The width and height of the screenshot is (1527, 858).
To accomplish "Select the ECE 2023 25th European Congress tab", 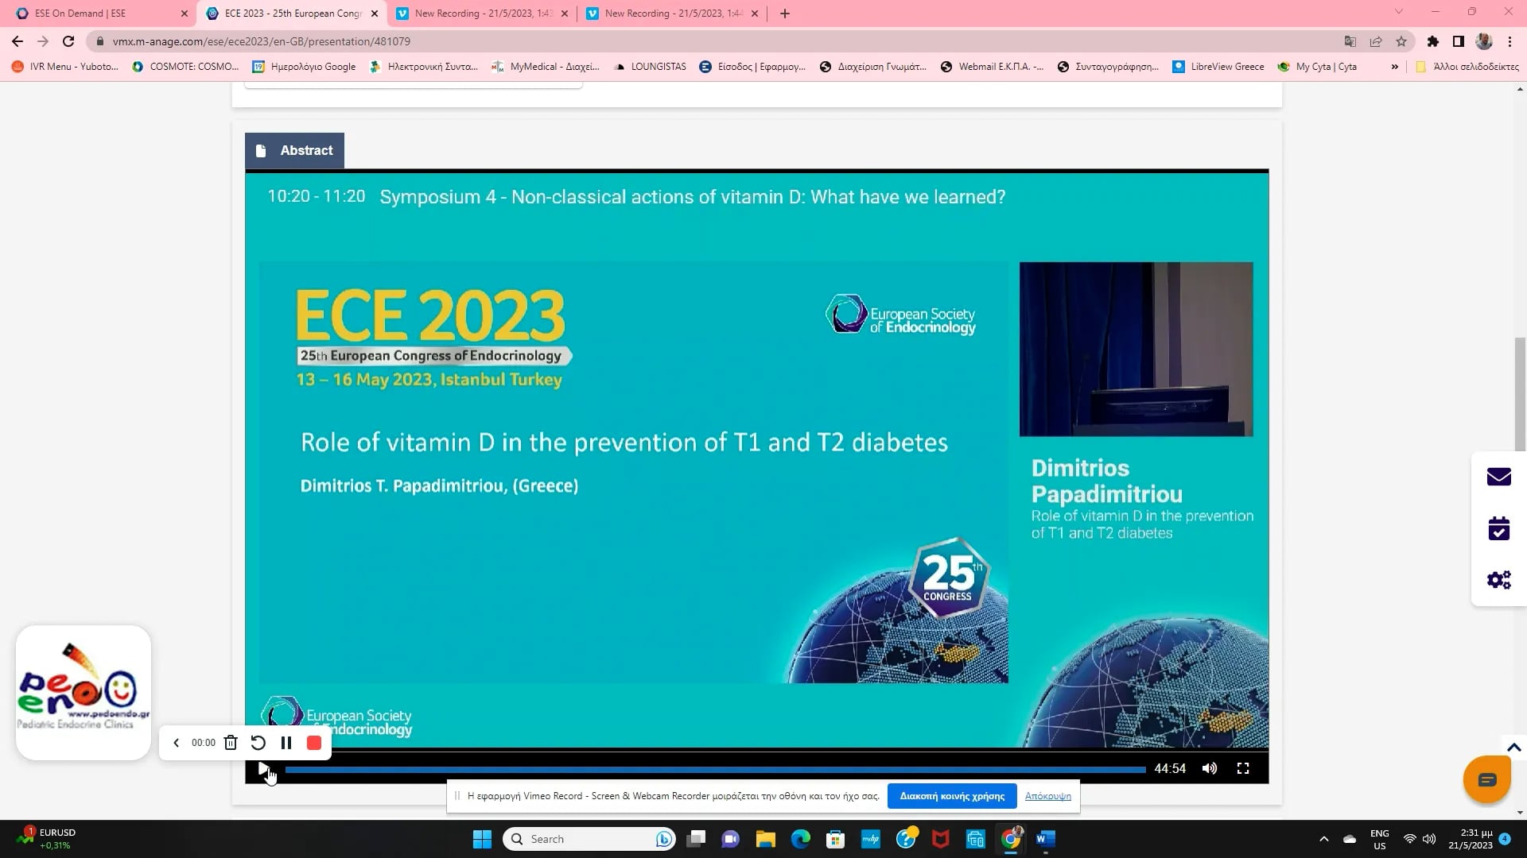I will 292,14.
